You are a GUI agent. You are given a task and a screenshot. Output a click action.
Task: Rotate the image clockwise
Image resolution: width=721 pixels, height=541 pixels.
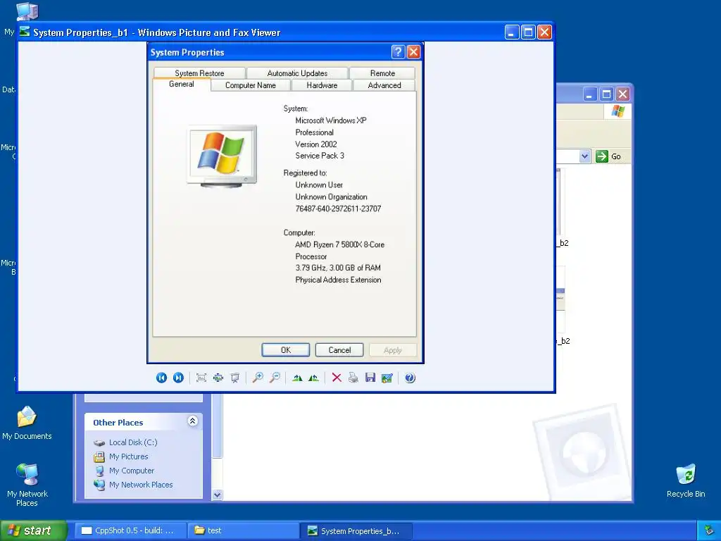click(297, 378)
